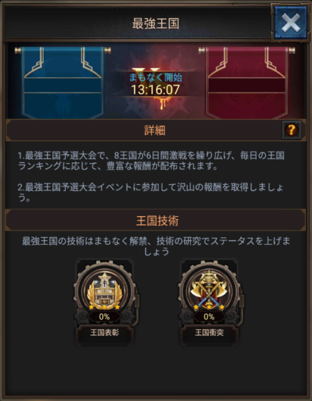Tap the 0% progress under 王国衝突
This screenshot has width=312, height=401.
coord(209,317)
